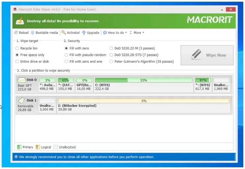Viewport: 245px width, 169px height.
Task: Click the '29,89 GB' Disk 1 size text
Action: [24, 110]
